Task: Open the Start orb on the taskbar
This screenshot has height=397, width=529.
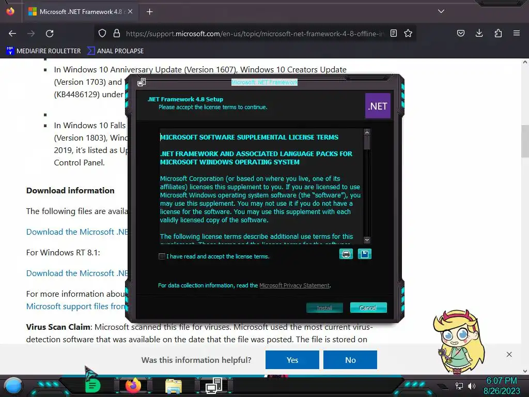Action: tap(13, 386)
